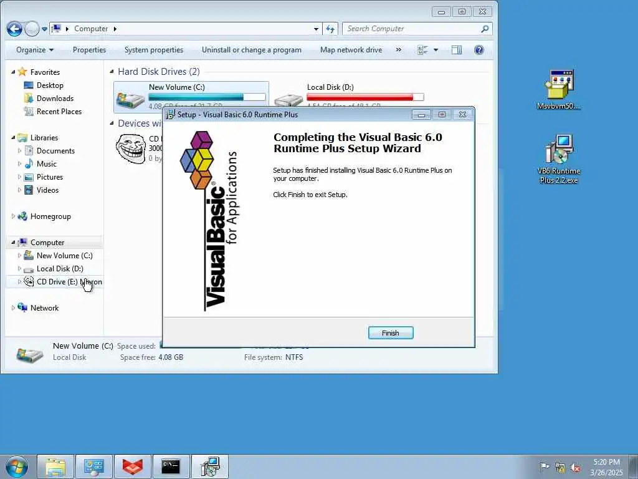Expand the Homegroup node
Image resolution: width=638 pixels, height=479 pixels.
pyautogui.click(x=13, y=216)
